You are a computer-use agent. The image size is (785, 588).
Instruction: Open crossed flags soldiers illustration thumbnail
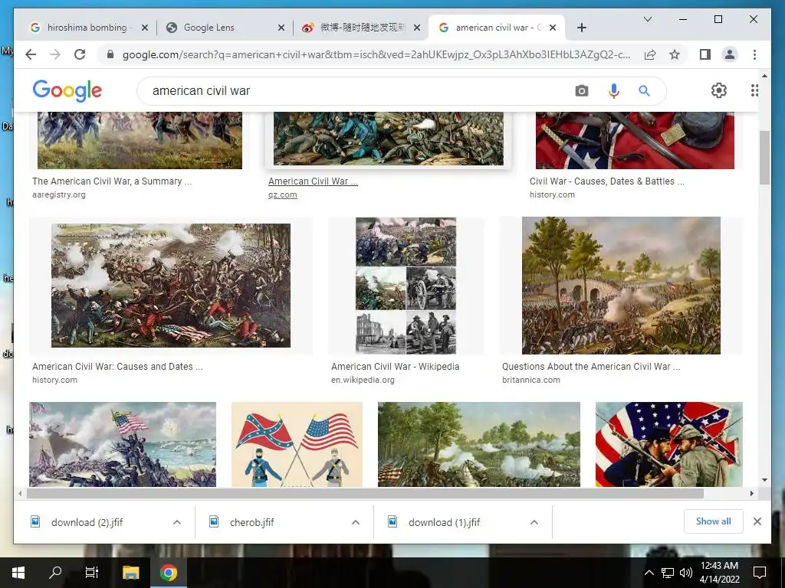(297, 445)
